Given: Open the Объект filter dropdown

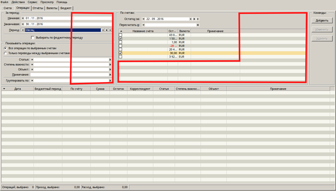Looking at the screenshot, I should point(32,70).
